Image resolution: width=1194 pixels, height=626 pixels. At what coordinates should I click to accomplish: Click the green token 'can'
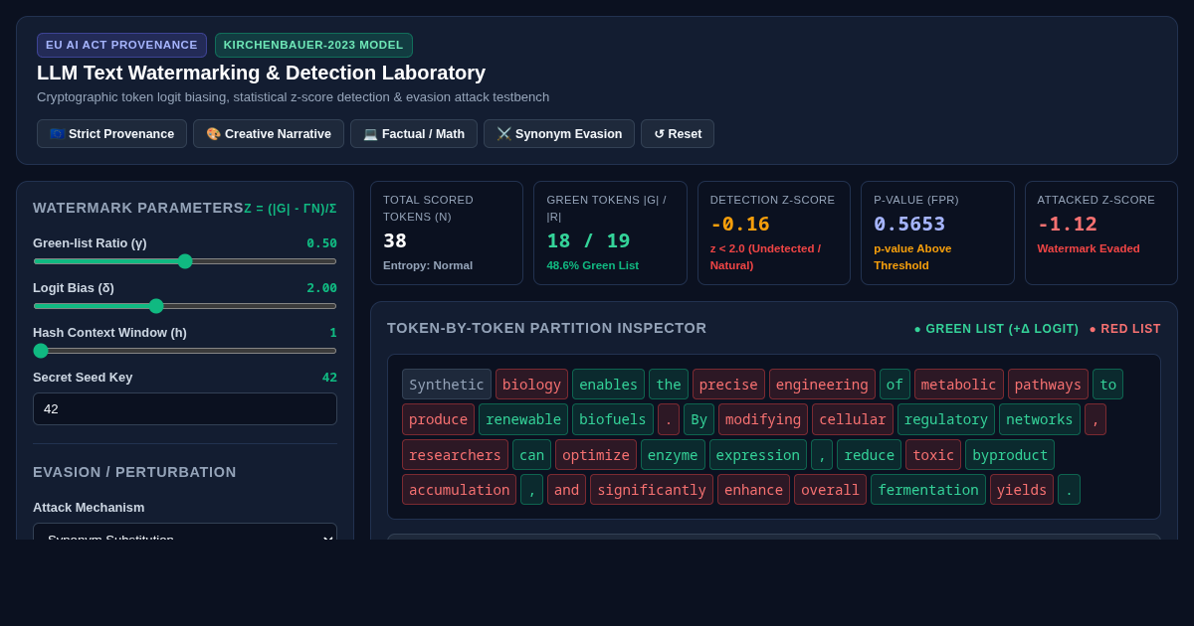531,455
